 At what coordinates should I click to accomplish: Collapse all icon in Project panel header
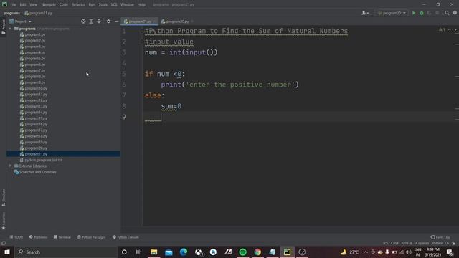99,21
